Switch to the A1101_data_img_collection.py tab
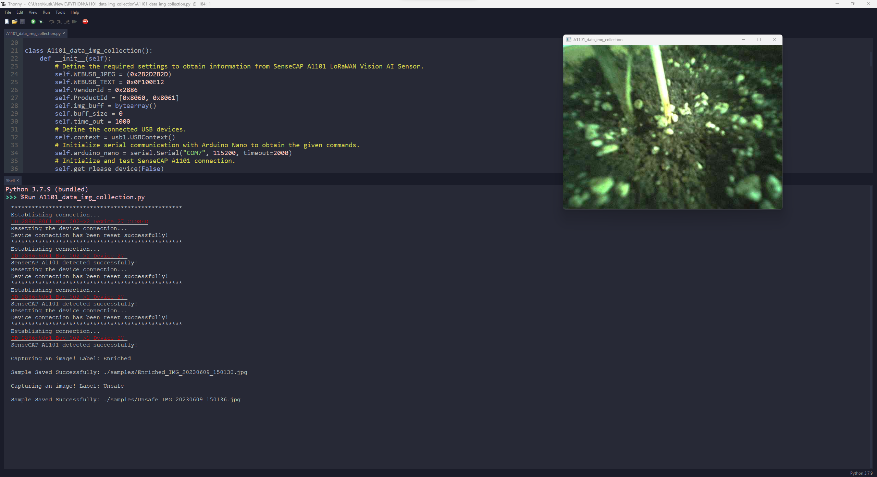Viewport: 877px width, 477px height. [x=33, y=33]
